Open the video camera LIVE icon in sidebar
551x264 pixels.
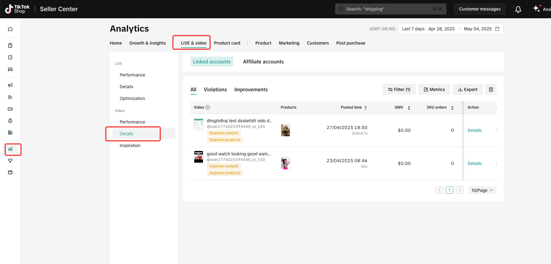coord(10,109)
